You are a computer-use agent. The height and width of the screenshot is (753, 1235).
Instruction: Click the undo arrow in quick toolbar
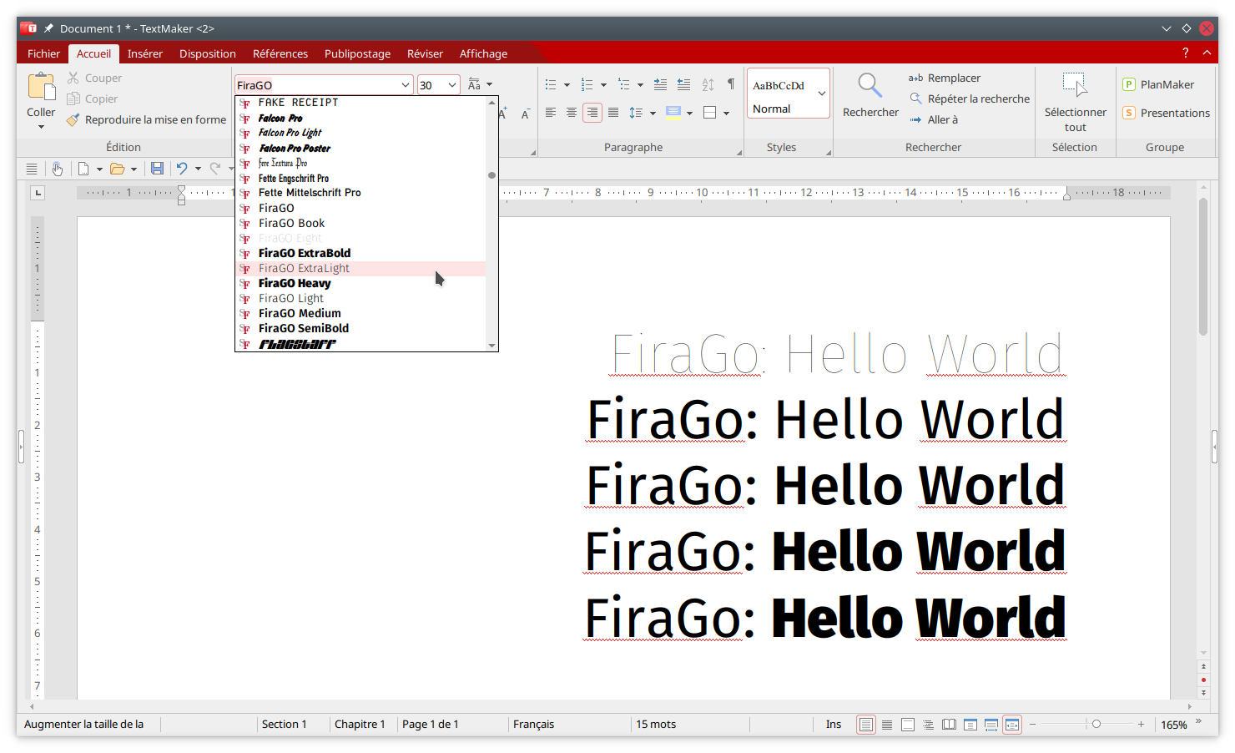(x=182, y=169)
